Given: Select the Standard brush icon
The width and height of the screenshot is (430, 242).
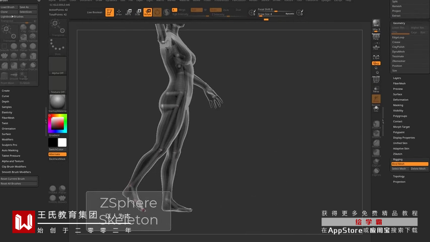Looking at the screenshot, I should [x=33, y=38].
